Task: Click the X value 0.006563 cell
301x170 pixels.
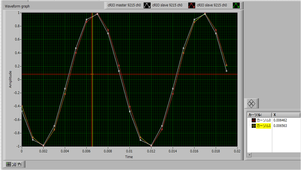Action: pos(280,126)
